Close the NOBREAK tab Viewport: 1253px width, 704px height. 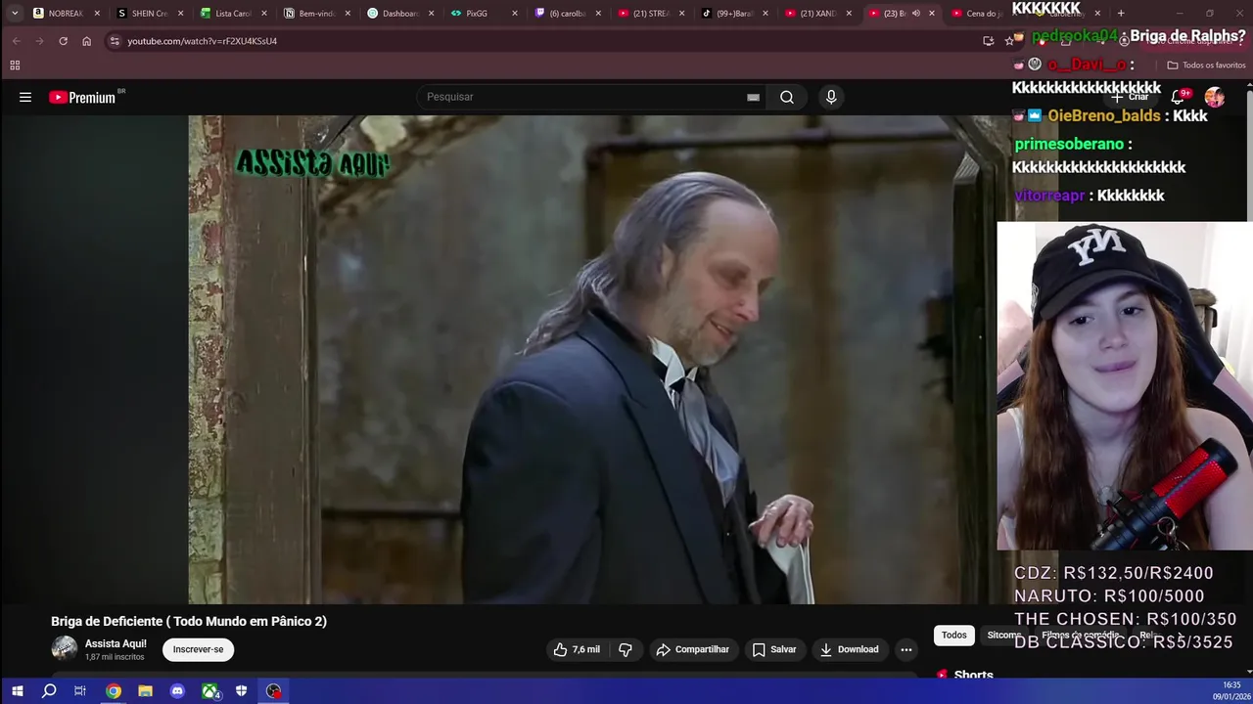[97, 14]
